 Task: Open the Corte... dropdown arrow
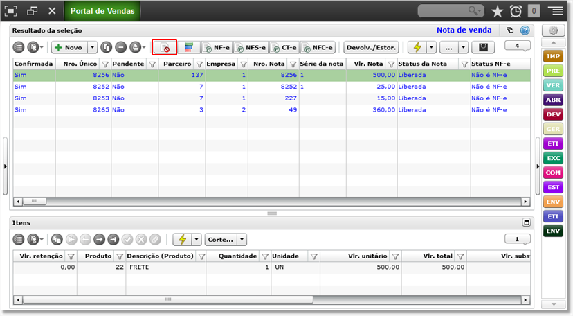[242, 240]
